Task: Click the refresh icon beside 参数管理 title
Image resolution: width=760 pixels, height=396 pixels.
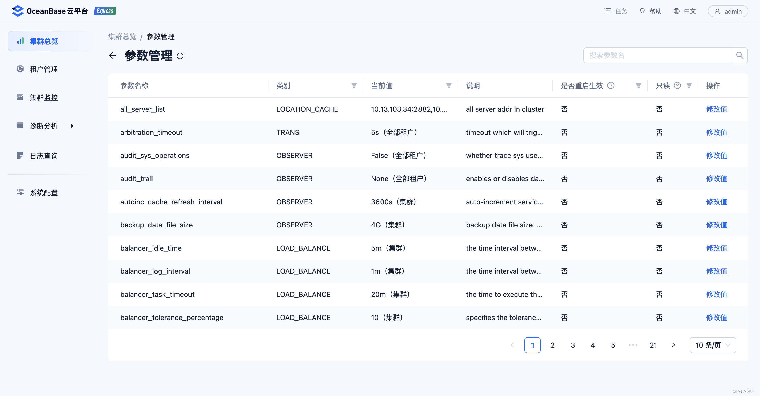Action: click(x=180, y=56)
